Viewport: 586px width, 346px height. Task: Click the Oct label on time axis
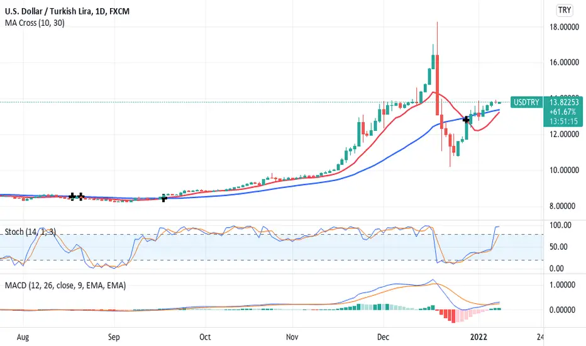tap(205, 337)
